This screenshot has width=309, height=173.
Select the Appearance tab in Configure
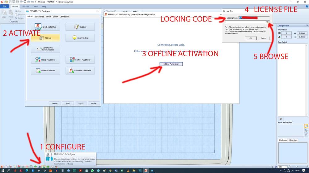(39, 17)
